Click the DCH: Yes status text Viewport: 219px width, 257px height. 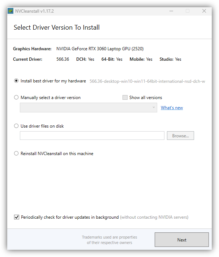[85, 59]
